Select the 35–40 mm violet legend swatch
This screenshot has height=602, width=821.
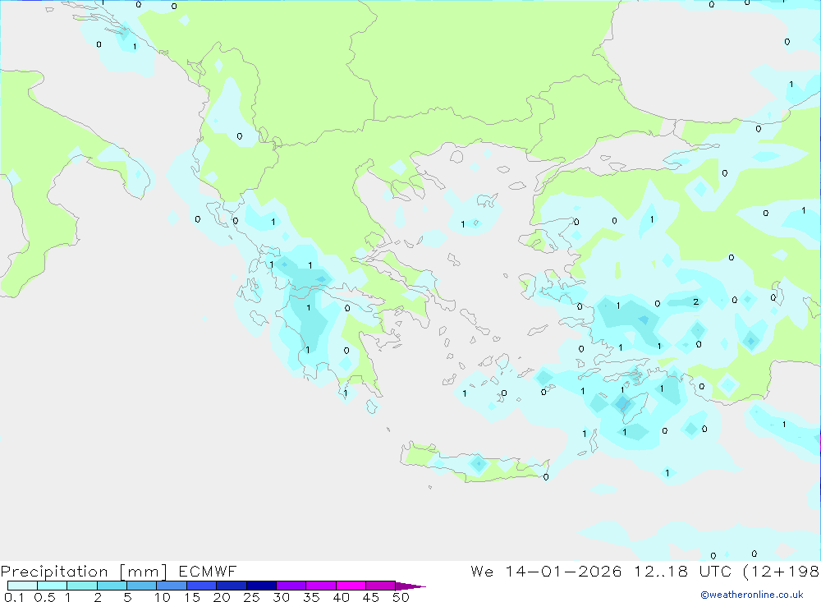point(321,586)
